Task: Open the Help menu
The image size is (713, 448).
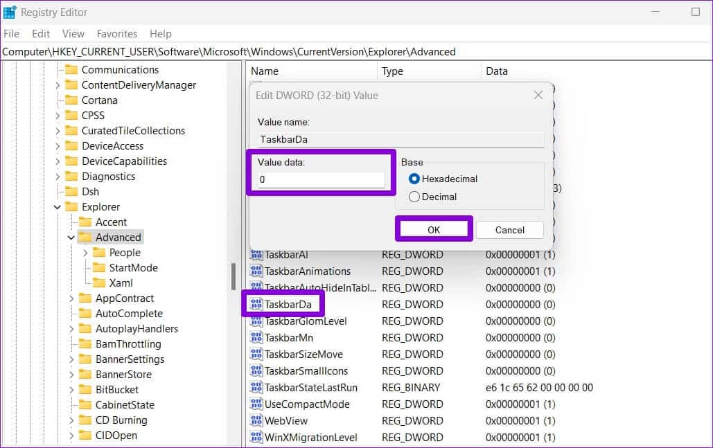Action: point(161,34)
